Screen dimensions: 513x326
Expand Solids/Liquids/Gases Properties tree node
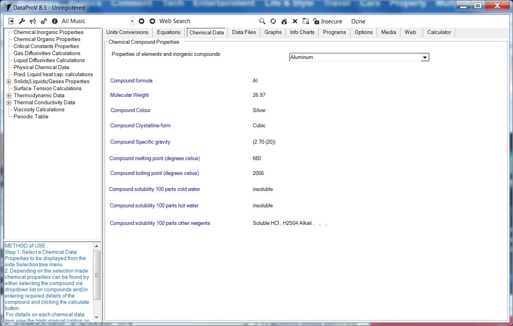[x=9, y=82]
